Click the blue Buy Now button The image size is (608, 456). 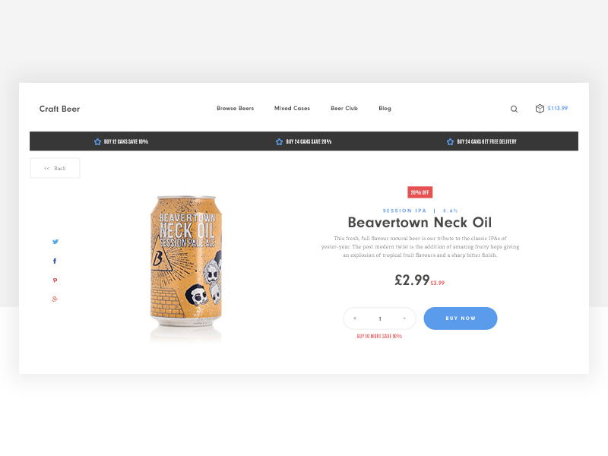[x=461, y=318]
